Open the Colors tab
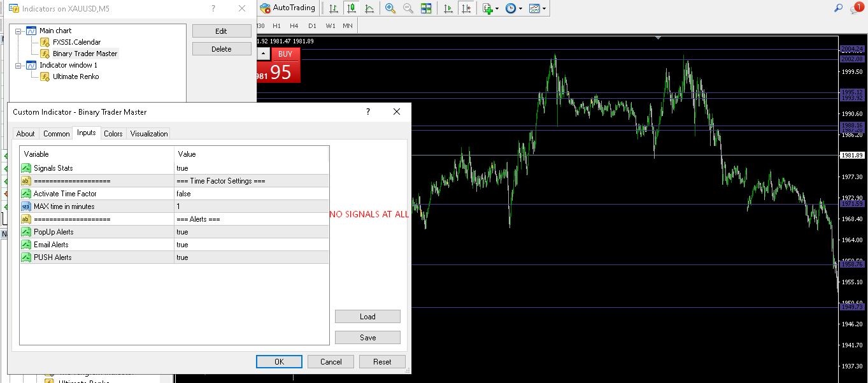Image resolution: width=868 pixels, height=383 pixels. point(113,133)
